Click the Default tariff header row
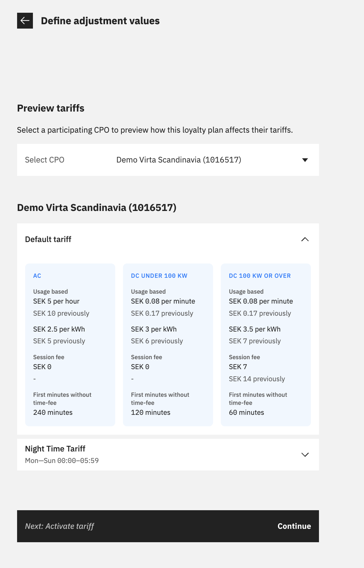364x568 pixels. 124,239
